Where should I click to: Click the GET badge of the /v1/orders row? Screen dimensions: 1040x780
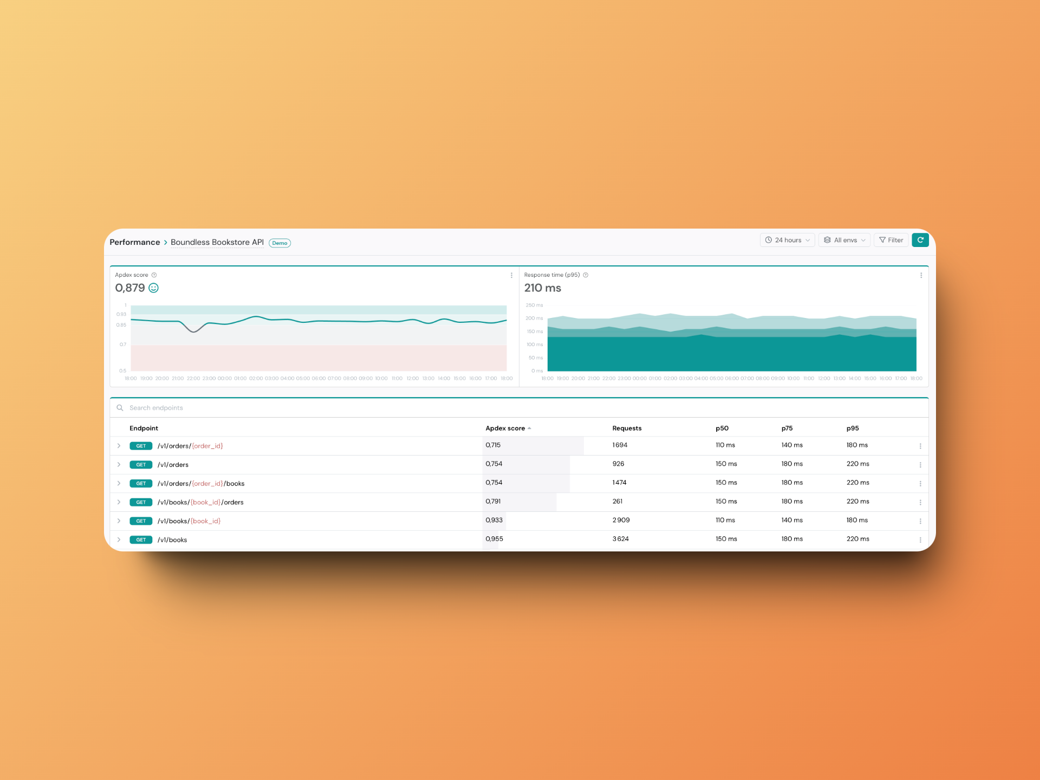(x=141, y=465)
